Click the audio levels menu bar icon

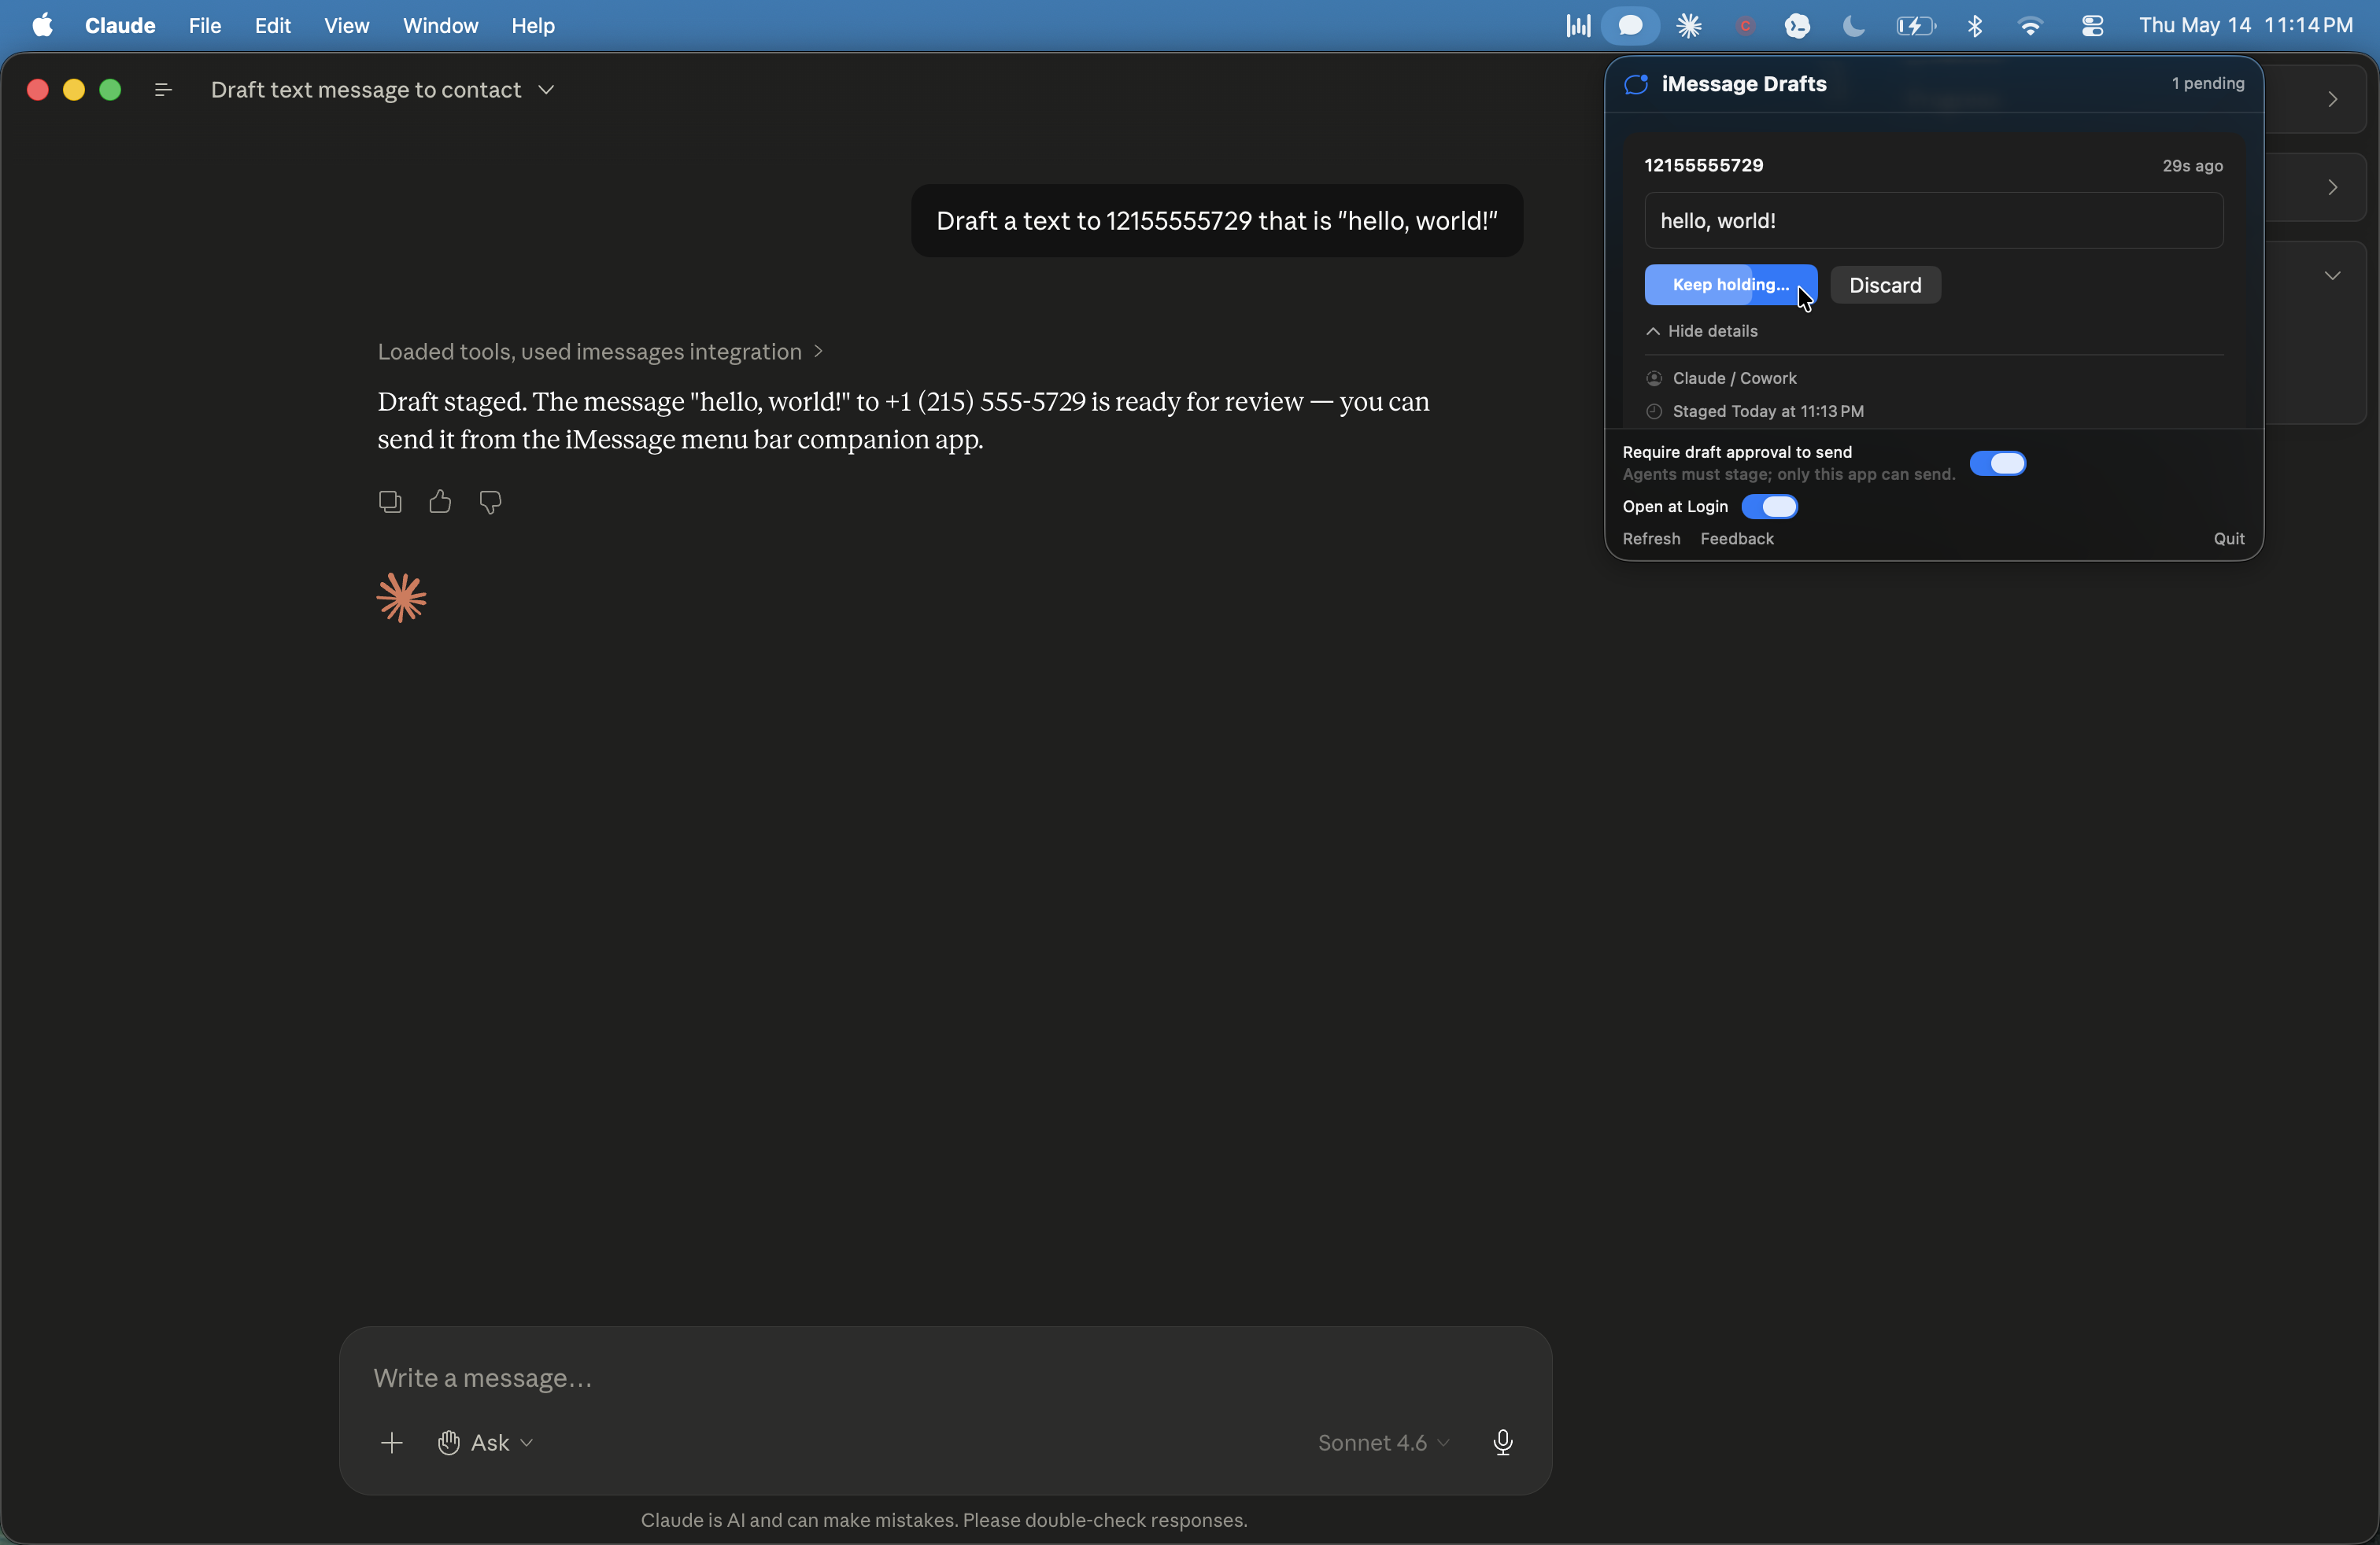1578,25
